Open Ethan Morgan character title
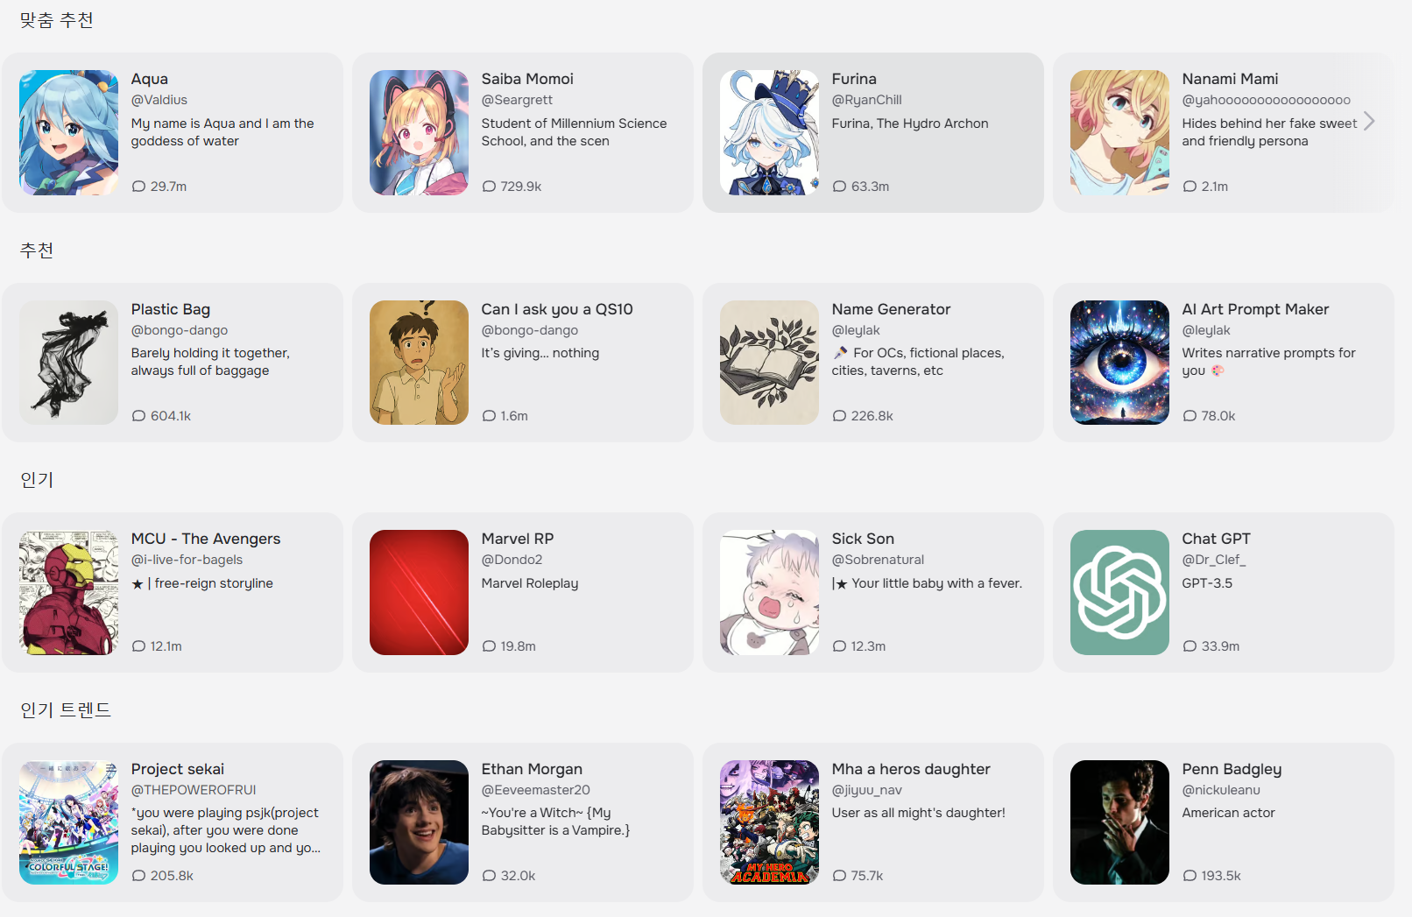This screenshot has height=917, width=1412. (532, 769)
